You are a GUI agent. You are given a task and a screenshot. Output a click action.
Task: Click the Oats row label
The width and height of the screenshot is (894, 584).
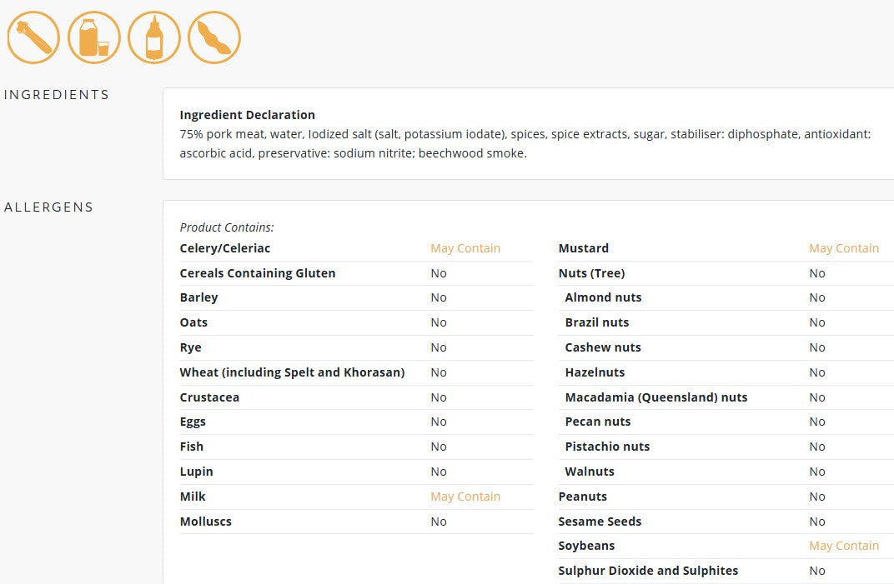coord(193,322)
